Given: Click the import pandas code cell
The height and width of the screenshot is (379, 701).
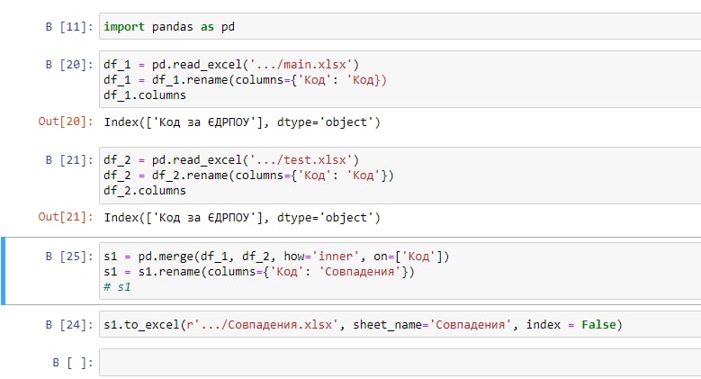Looking at the screenshot, I should pos(400,26).
